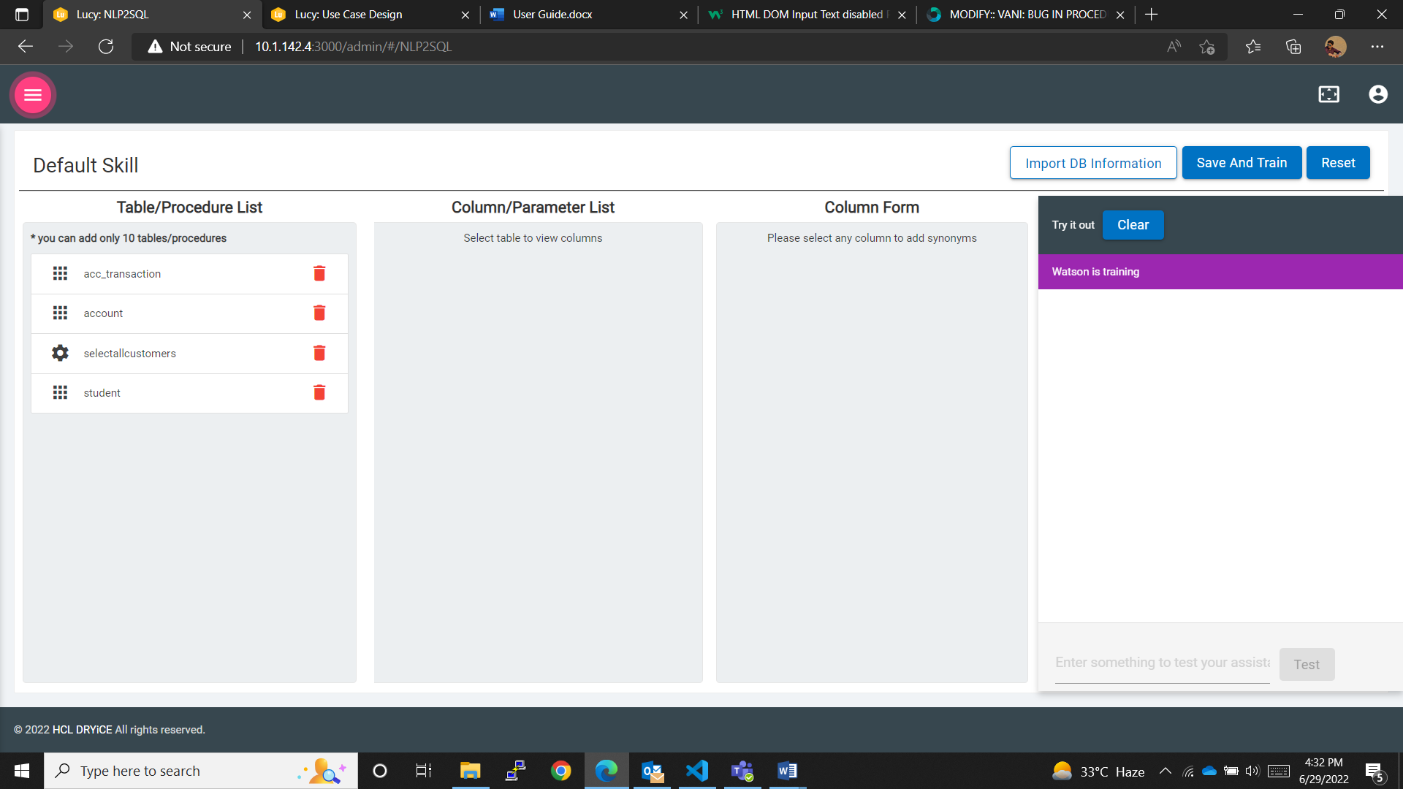Delete the account table entry
Image resolution: width=1403 pixels, height=789 pixels.
tap(319, 313)
